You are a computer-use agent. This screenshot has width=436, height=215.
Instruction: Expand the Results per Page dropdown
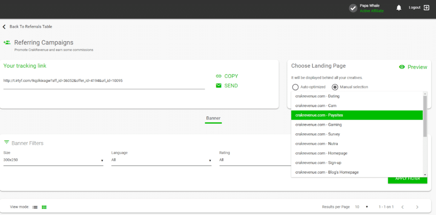(361, 207)
